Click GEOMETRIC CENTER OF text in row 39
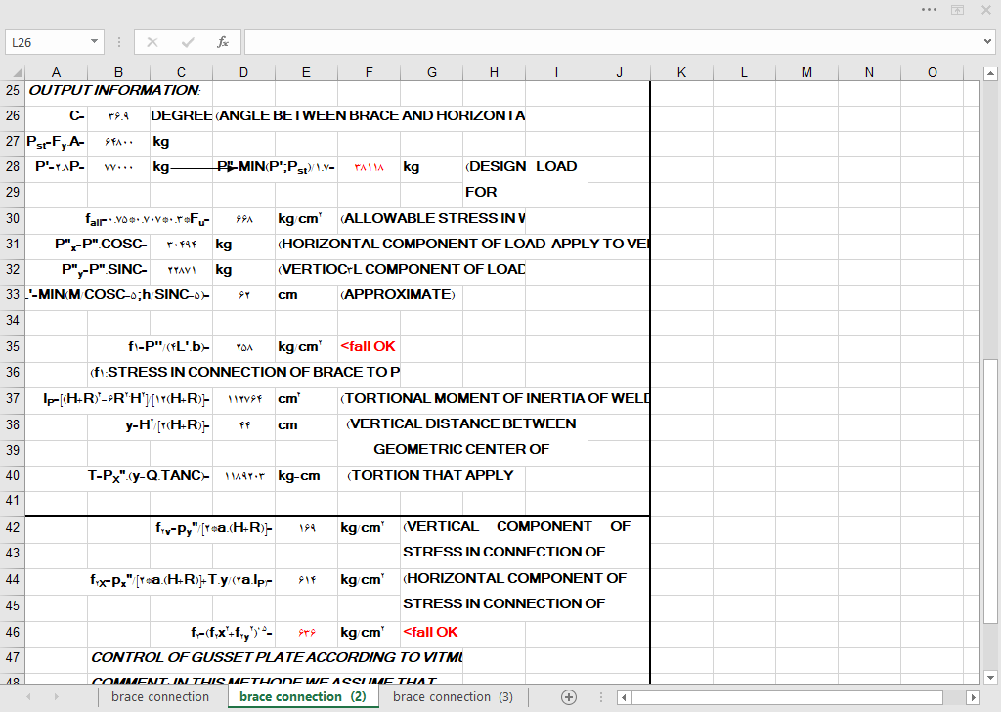 (x=461, y=450)
